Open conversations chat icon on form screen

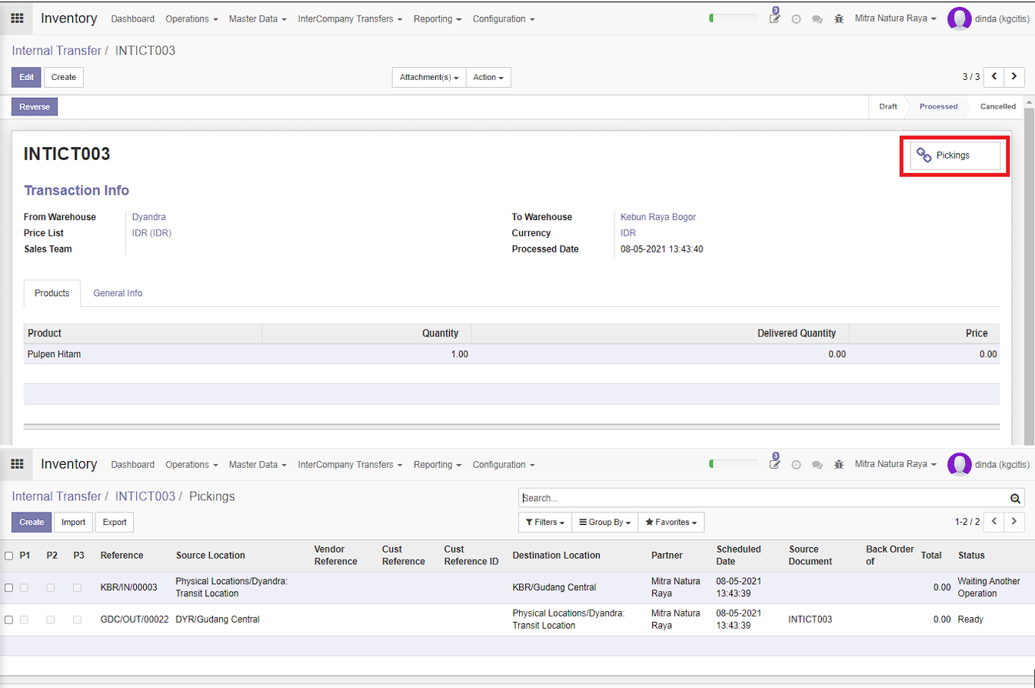pyautogui.click(x=817, y=19)
